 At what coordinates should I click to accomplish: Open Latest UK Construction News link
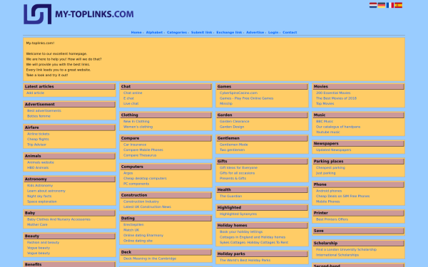coord(147,206)
